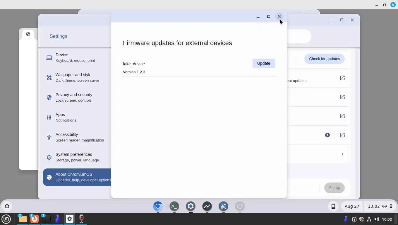Maximize the Firmware updates dialog window

pos(268,16)
